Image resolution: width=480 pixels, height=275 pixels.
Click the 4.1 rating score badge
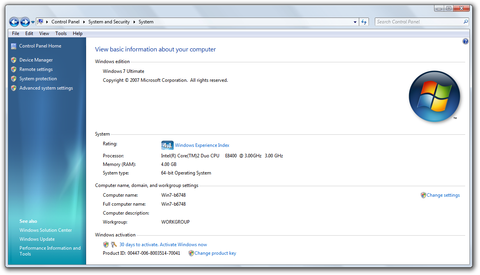[167, 145]
